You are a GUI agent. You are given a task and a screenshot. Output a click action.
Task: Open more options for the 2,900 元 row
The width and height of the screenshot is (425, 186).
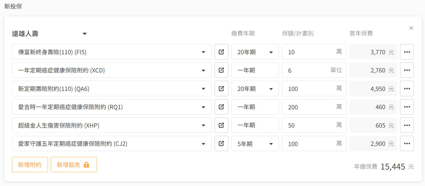[x=407, y=143]
